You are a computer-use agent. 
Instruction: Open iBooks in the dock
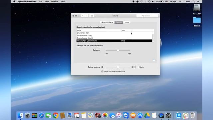pyautogui.click(x=133, y=115)
